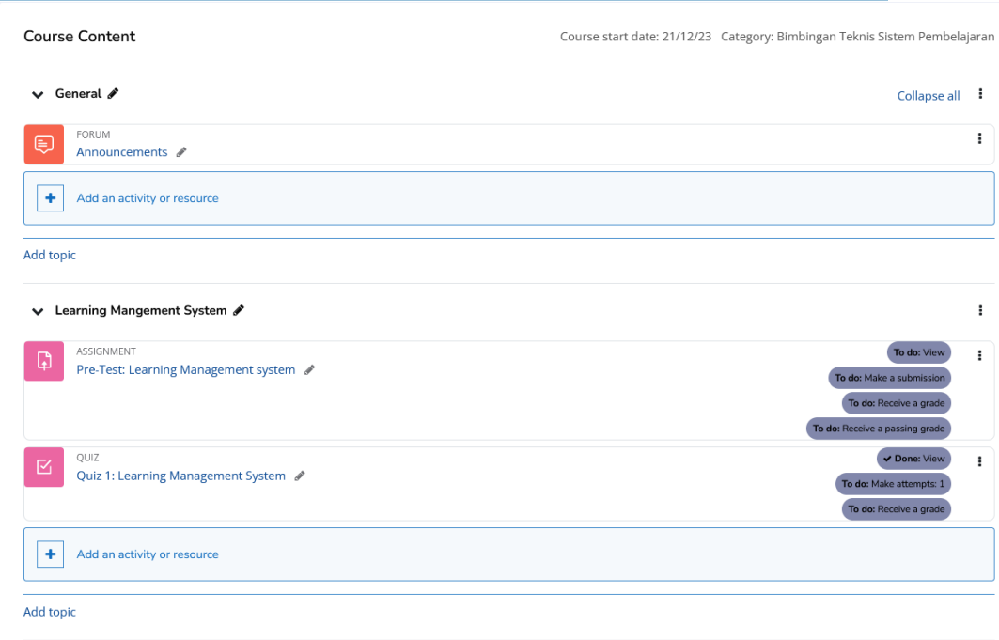This screenshot has height=640, width=999.
Task: Add an activity or resource under Quiz 1
Action: [148, 554]
